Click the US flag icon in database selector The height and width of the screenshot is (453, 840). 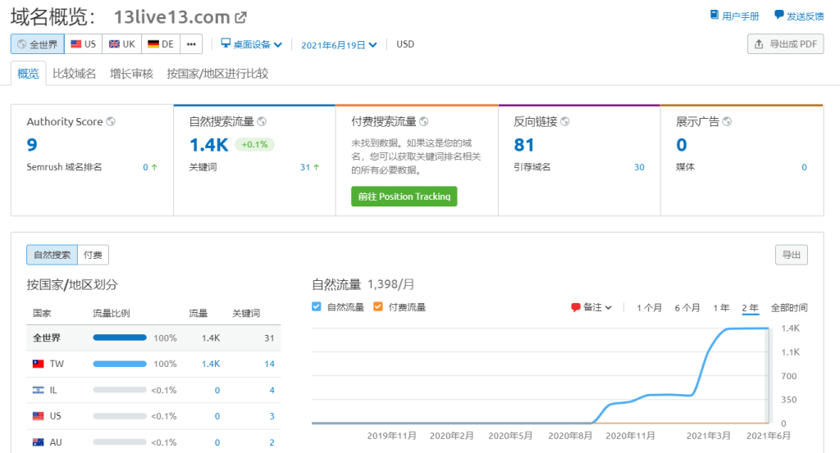click(x=76, y=44)
